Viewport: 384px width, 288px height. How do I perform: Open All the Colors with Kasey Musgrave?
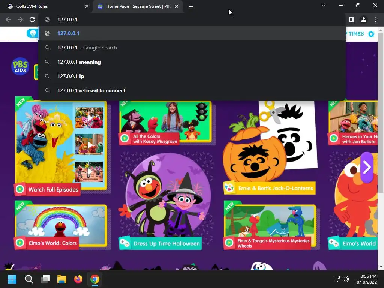[x=165, y=123]
